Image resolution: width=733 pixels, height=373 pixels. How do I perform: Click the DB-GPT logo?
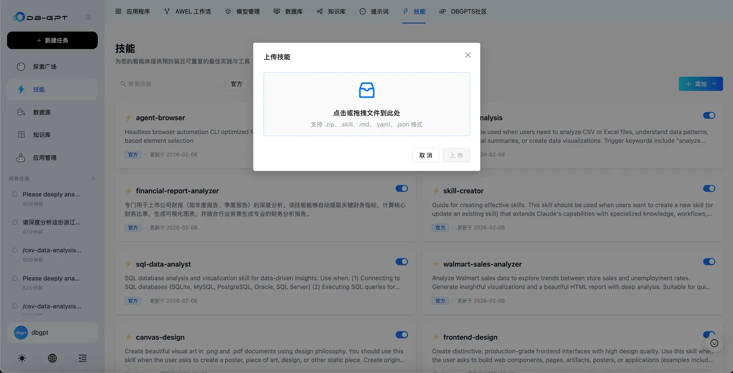40,17
